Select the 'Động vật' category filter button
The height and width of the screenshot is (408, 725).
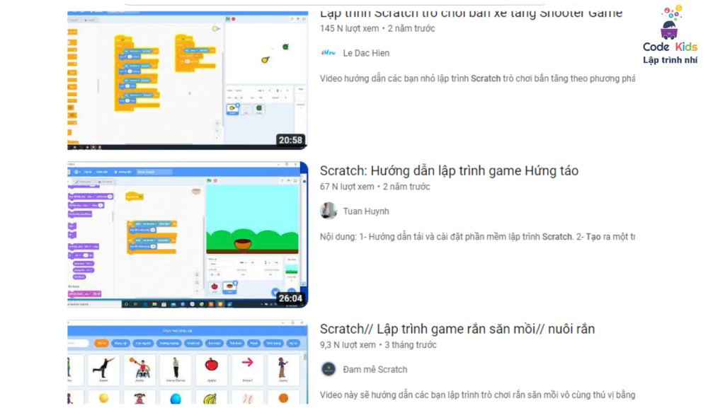coord(120,343)
